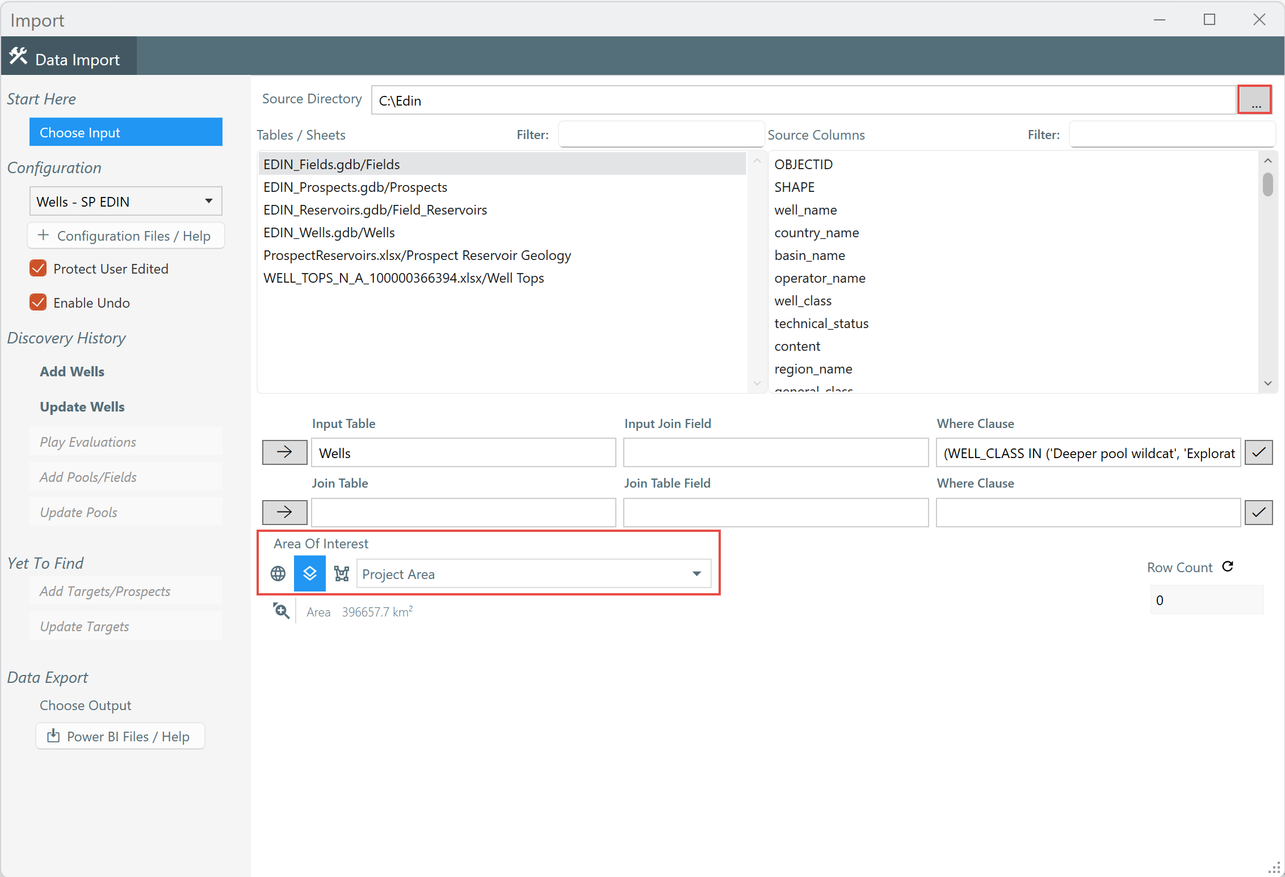Go to Update Wells step
1285x877 pixels.
point(82,407)
